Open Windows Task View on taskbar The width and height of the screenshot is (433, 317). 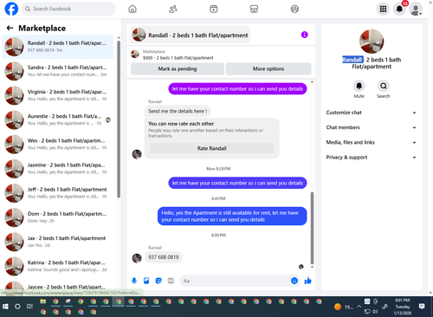tap(29, 307)
